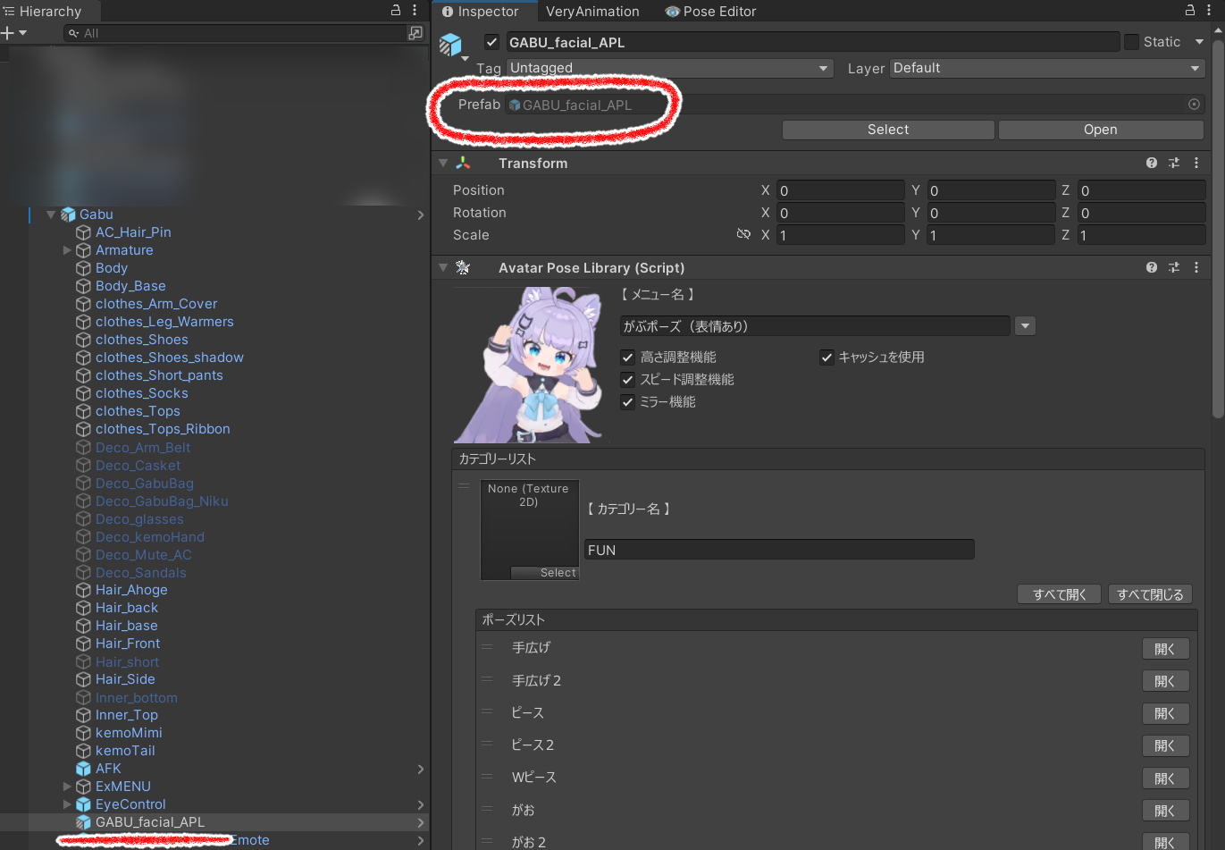
Task: Click the すべて開く button
Action: point(1060,594)
